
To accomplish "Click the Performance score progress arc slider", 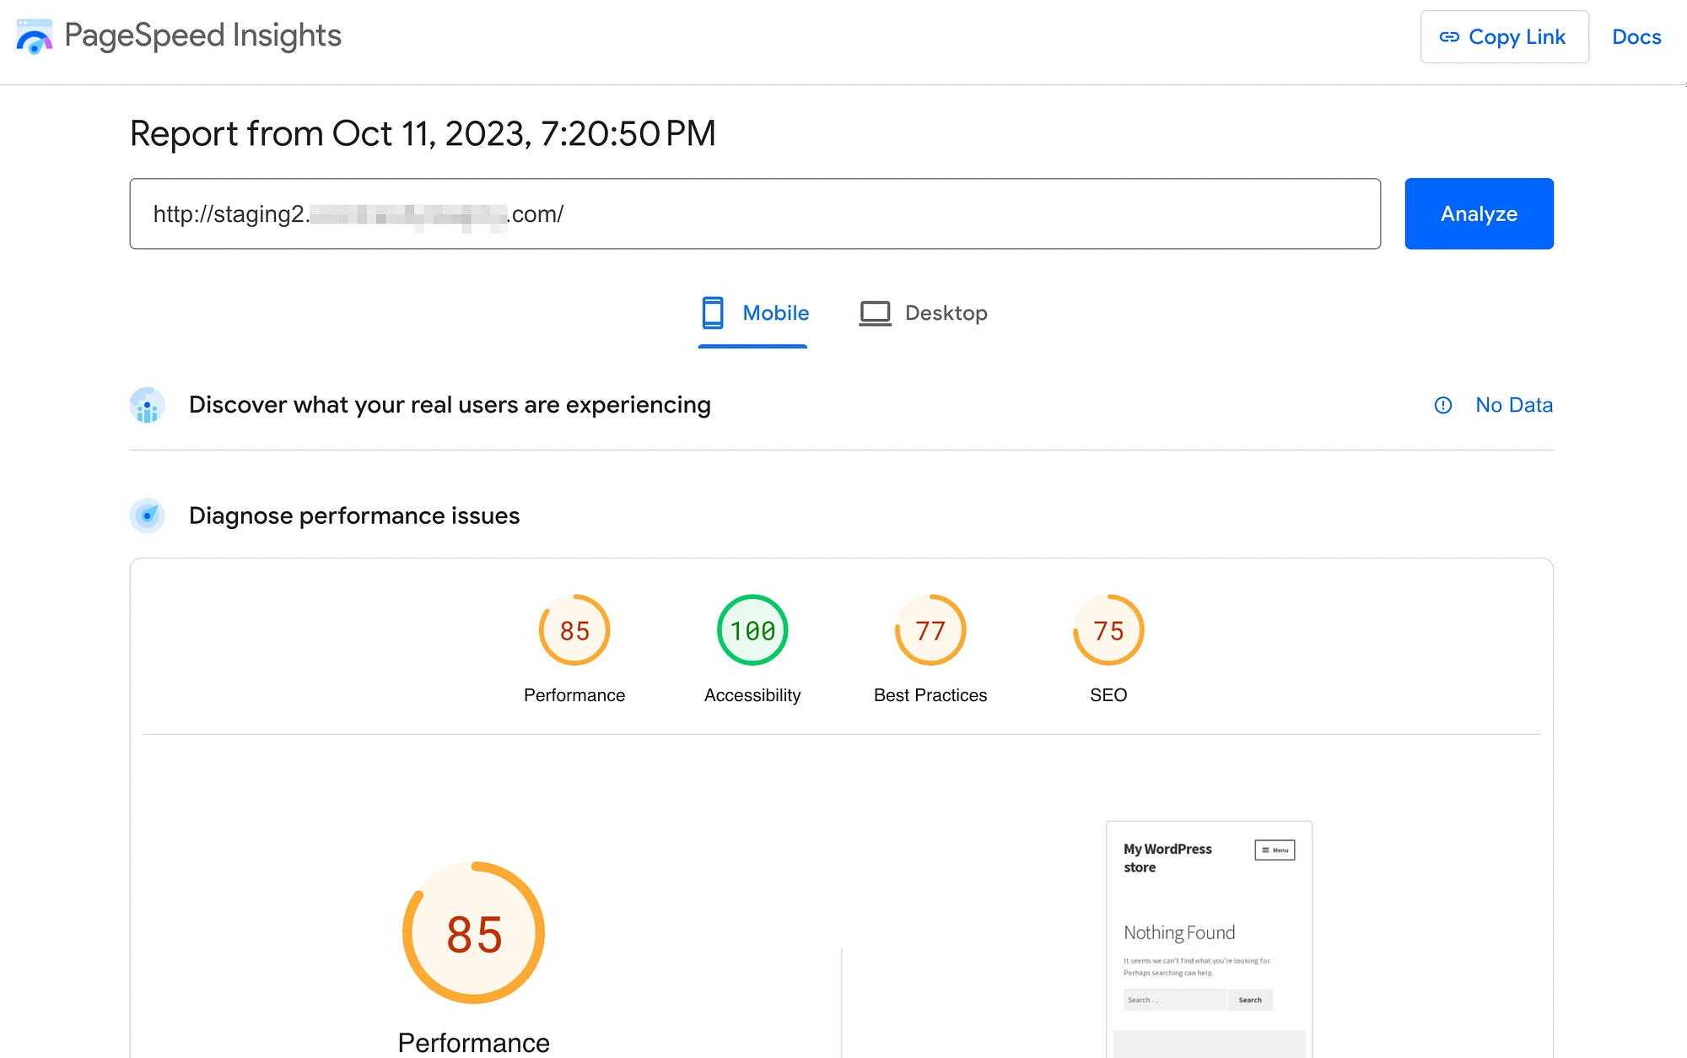I will click(573, 630).
